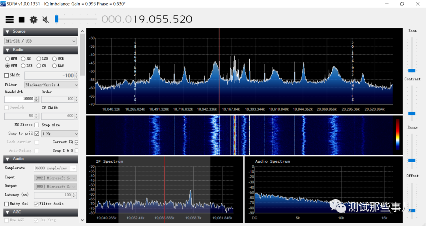The height and width of the screenshot is (226, 426).
Task: Toggle the FM Stereo checkbox
Action: pos(37,125)
